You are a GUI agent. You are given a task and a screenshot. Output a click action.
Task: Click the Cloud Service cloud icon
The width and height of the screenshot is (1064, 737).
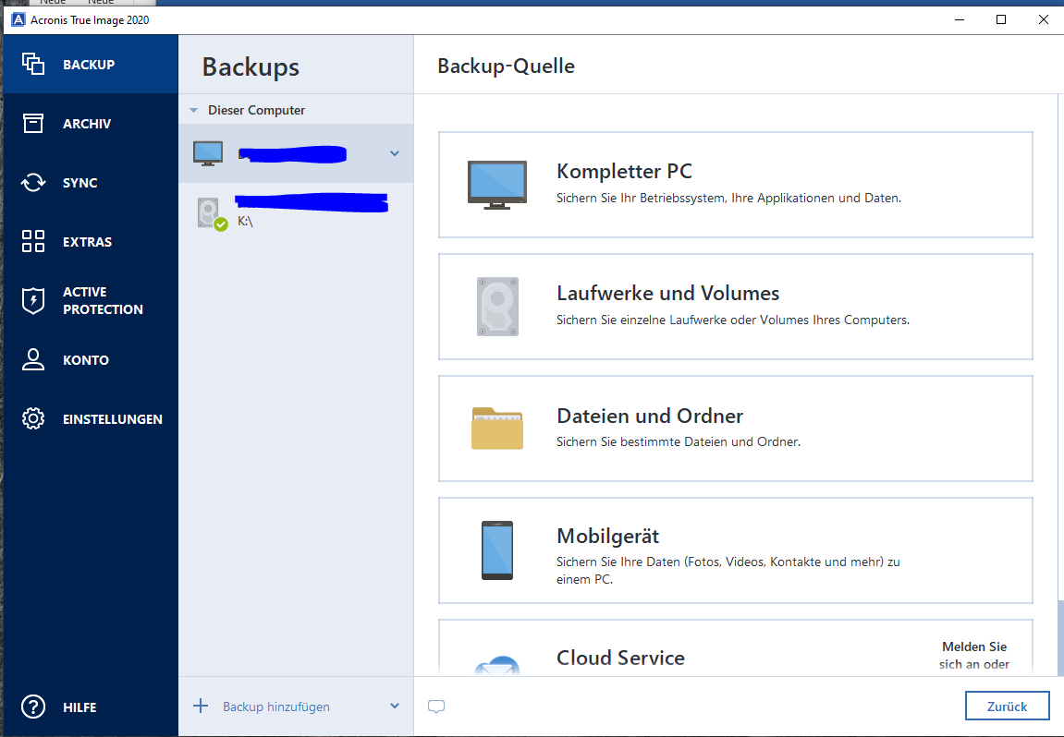tap(496, 664)
